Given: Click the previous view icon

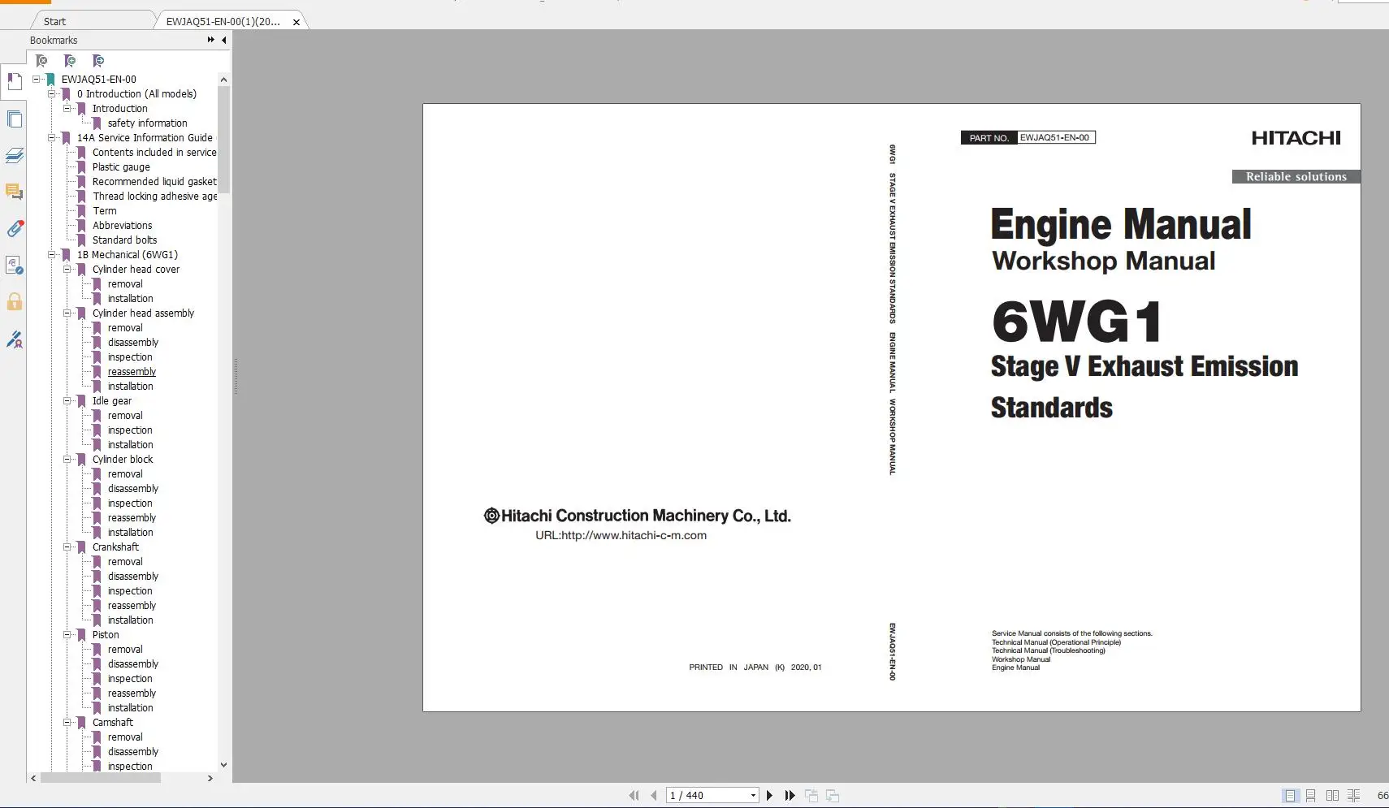Looking at the screenshot, I should click(811, 796).
